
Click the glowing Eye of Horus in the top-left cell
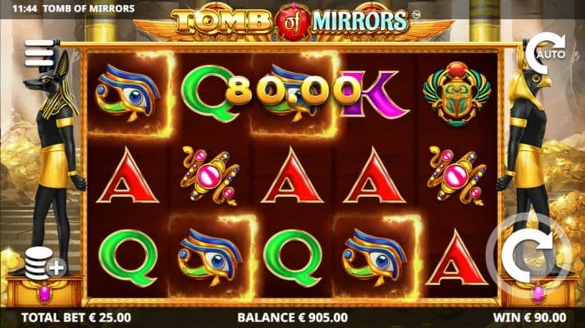click(x=128, y=93)
